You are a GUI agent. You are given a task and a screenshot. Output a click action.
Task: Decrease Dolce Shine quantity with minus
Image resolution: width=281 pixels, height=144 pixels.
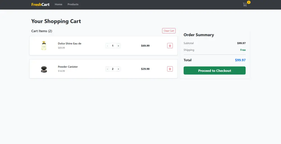pyautogui.click(x=107, y=46)
